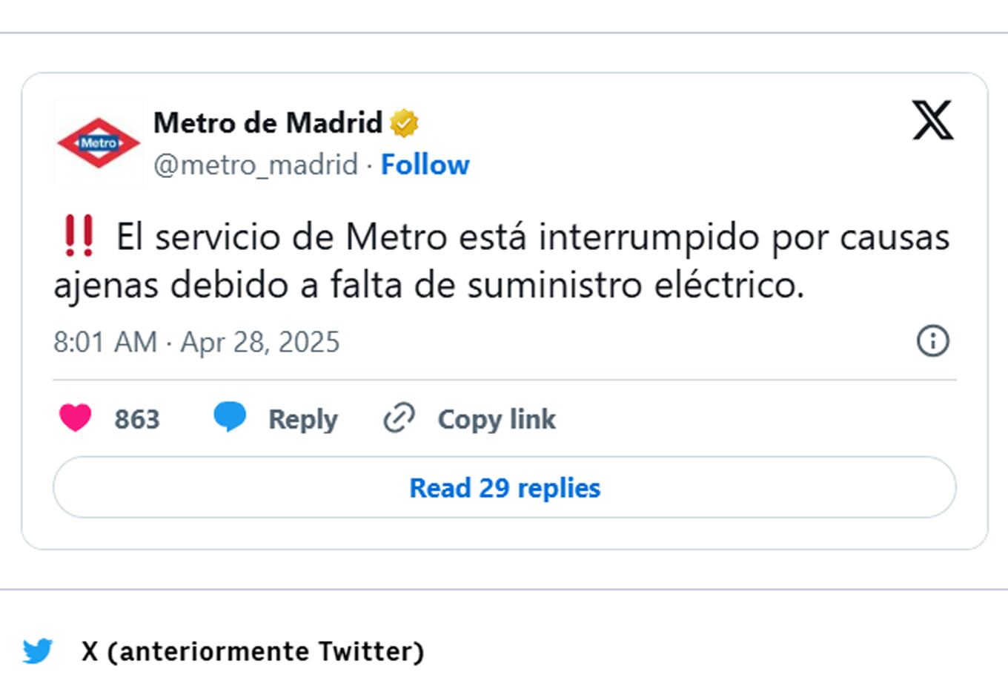Click the gold verified badge
Screen dimensions: 1008x675
tap(403, 122)
